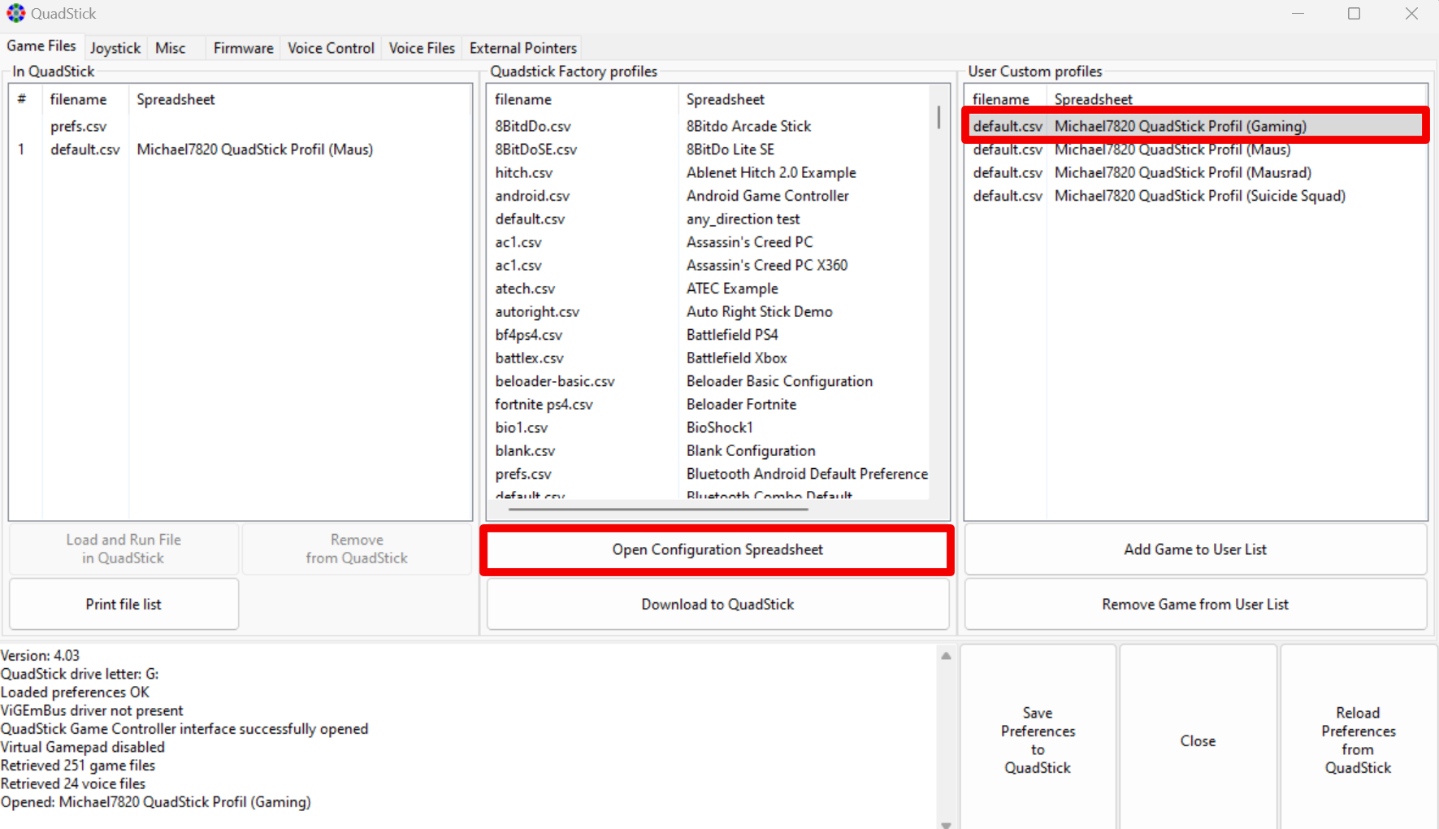Click Reload Preferences from QuadStick

point(1359,740)
